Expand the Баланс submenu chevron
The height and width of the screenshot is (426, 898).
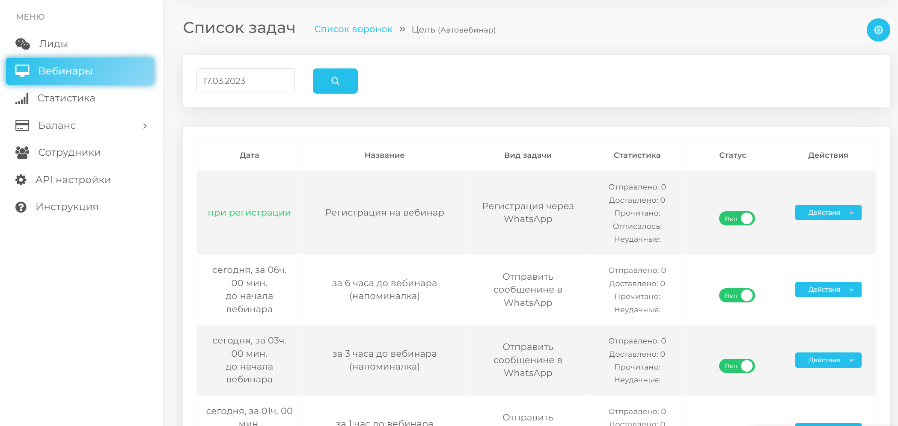[x=145, y=126]
